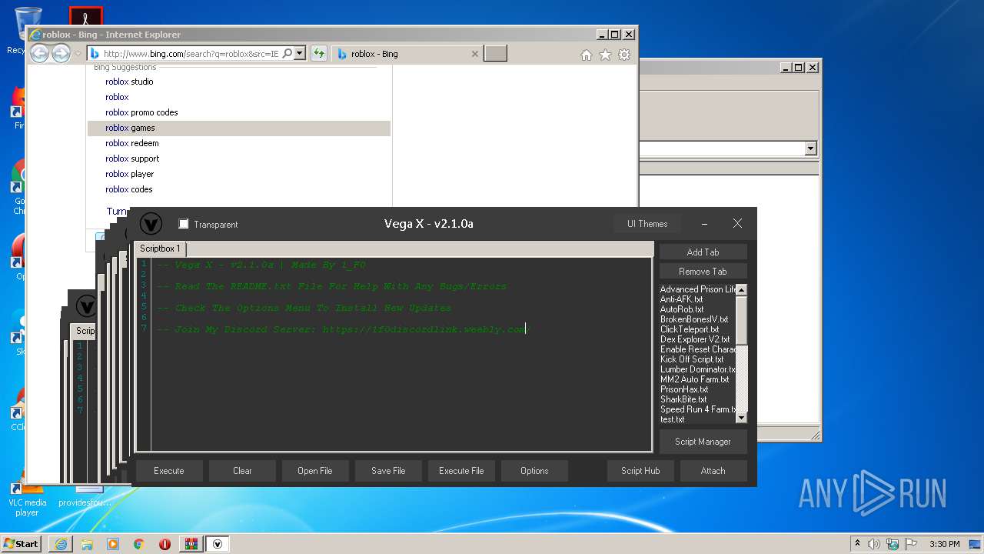Image resolution: width=984 pixels, height=554 pixels.
Task: Click Remove Tab in Vega X
Action: tap(703, 272)
